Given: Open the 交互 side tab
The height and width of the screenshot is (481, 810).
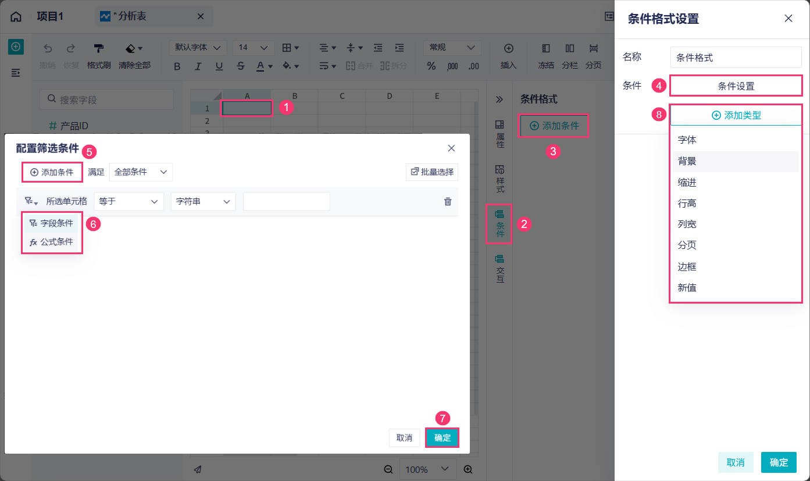Looking at the screenshot, I should tap(499, 269).
